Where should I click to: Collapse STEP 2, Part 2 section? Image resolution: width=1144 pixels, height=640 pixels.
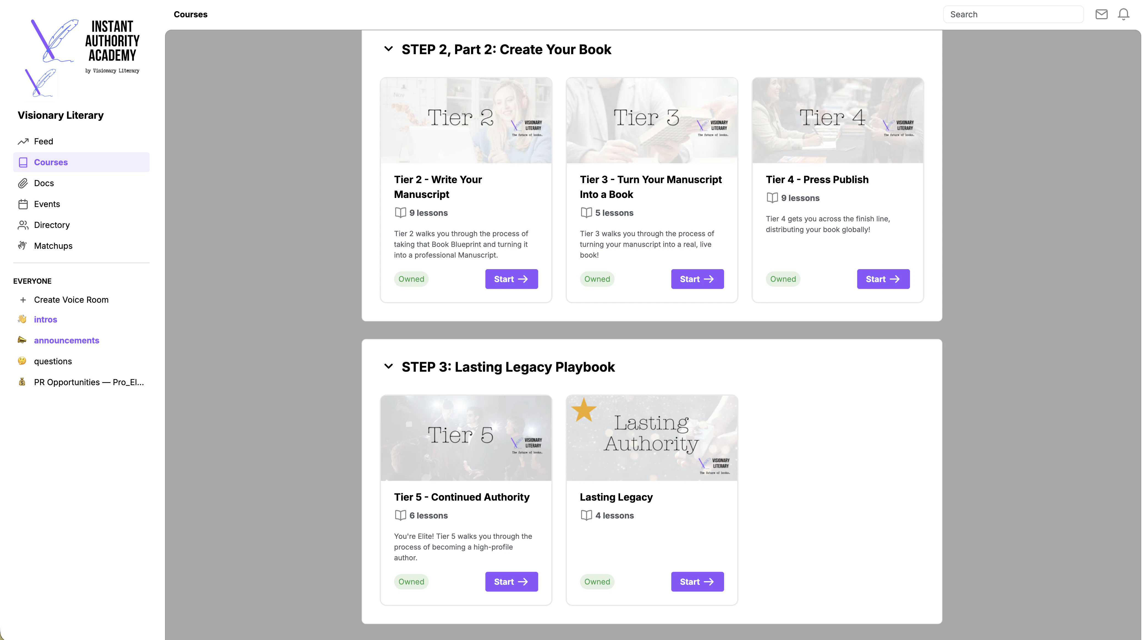tap(389, 49)
